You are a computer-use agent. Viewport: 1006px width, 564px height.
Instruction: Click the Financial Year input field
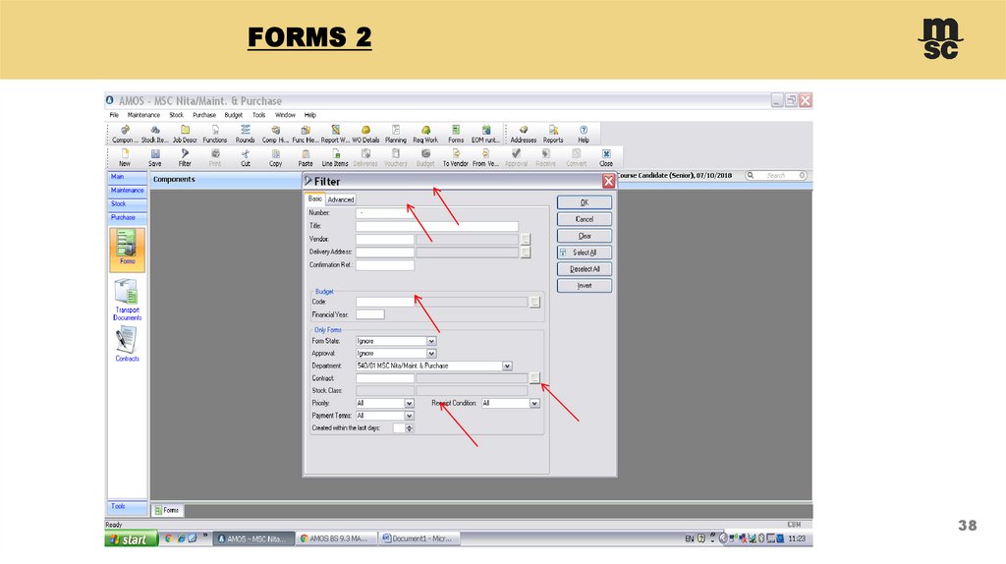coord(370,314)
